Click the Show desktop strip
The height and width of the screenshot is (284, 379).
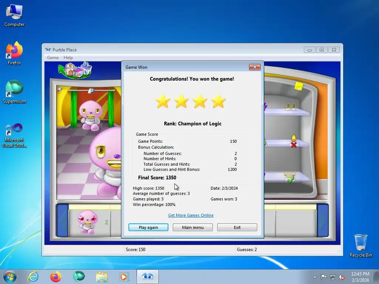pos(376,277)
